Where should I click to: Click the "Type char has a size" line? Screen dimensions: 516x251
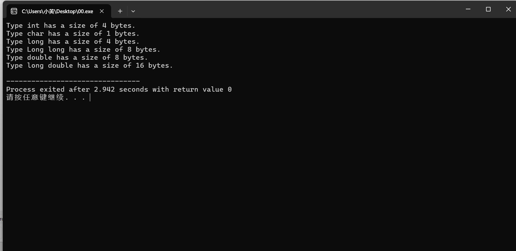pyautogui.click(x=73, y=34)
